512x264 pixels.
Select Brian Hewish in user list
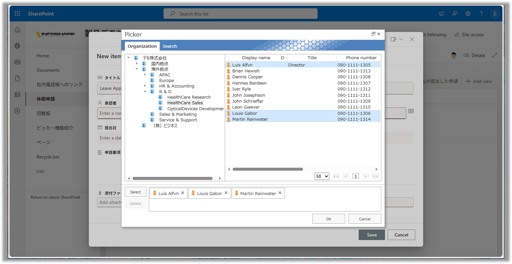246,71
